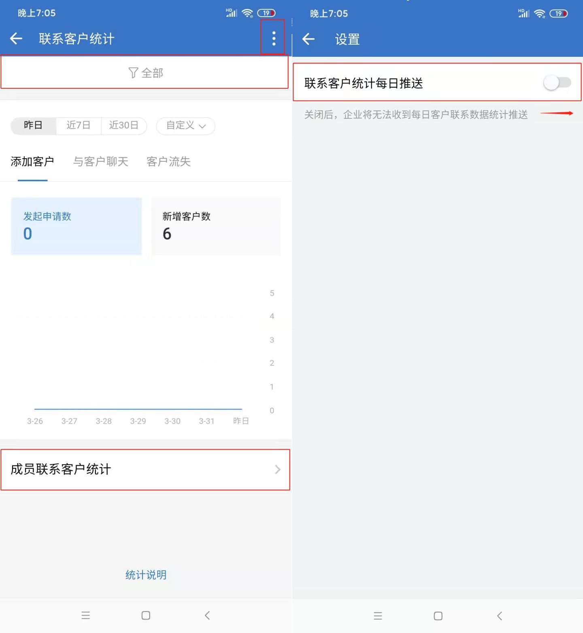
Task: Toggle 联系客户统计每日推送 switch
Action: [x=557, y=83]
